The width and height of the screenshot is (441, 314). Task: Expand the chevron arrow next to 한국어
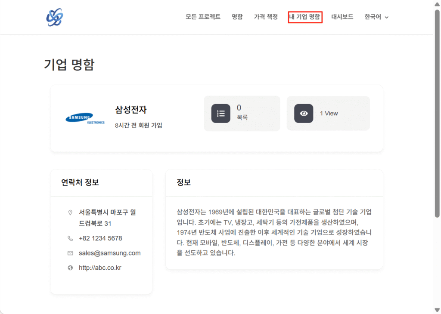(x=387, y=18)
